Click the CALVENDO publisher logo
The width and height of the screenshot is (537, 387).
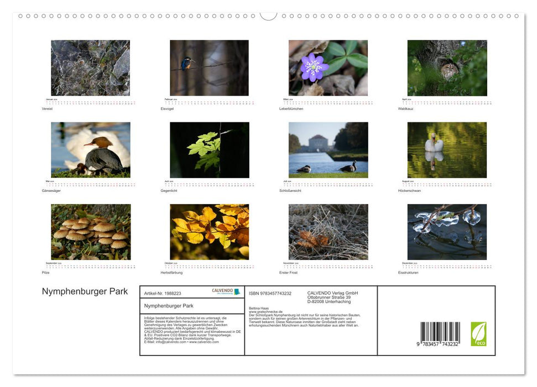coord(223,291)
